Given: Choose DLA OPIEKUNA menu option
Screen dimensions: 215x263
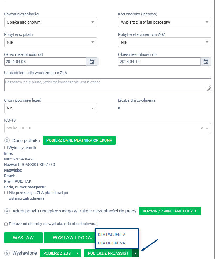Looking at the screenshot, I should (x=112, y=243).
